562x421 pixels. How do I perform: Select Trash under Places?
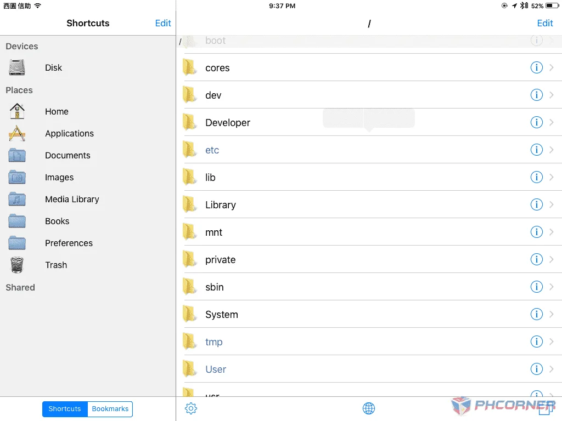pos(88,265)
